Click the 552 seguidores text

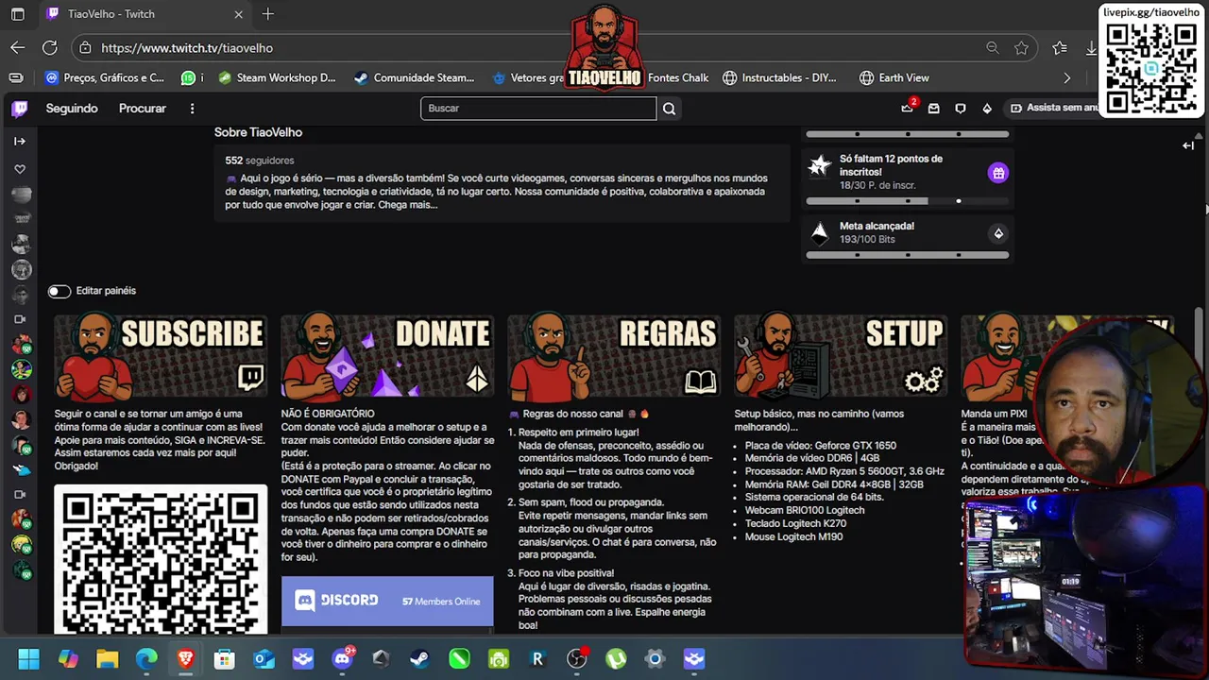[x=260, y=161]
